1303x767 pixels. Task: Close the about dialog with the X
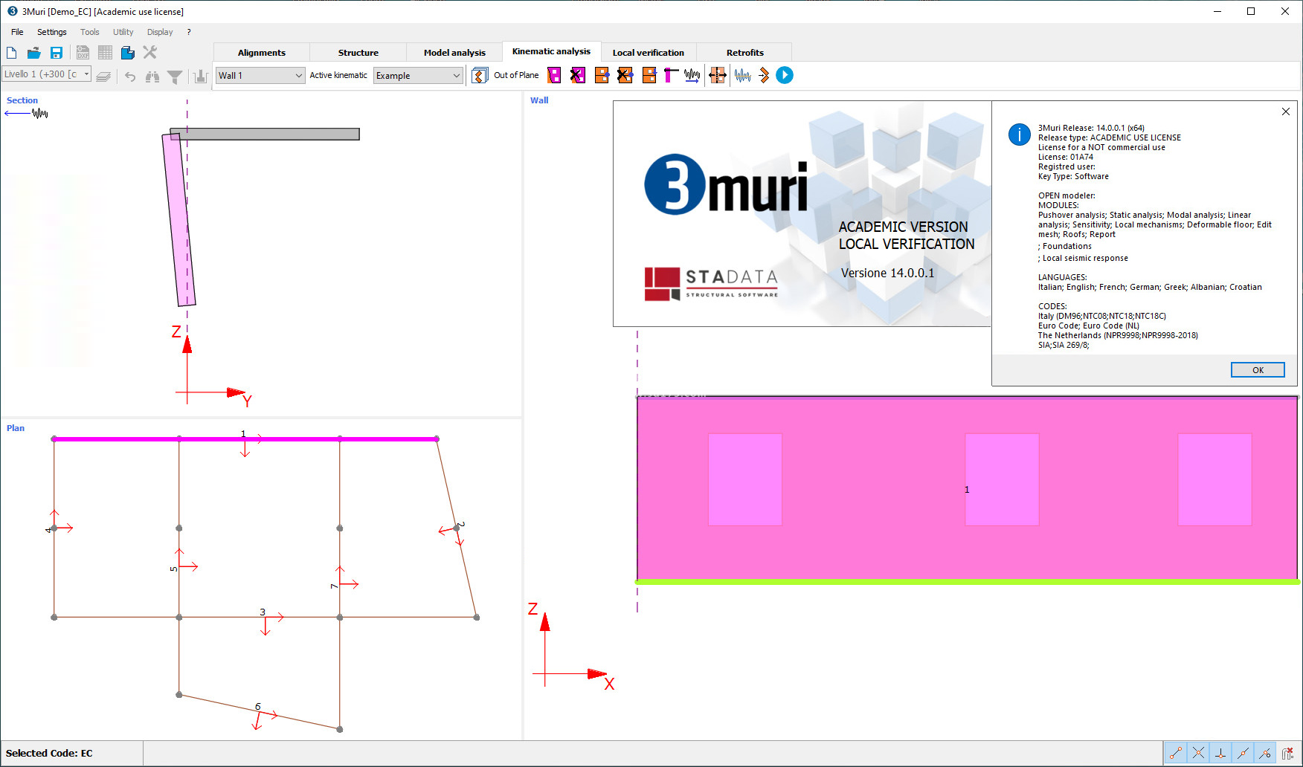point(1286,111)
